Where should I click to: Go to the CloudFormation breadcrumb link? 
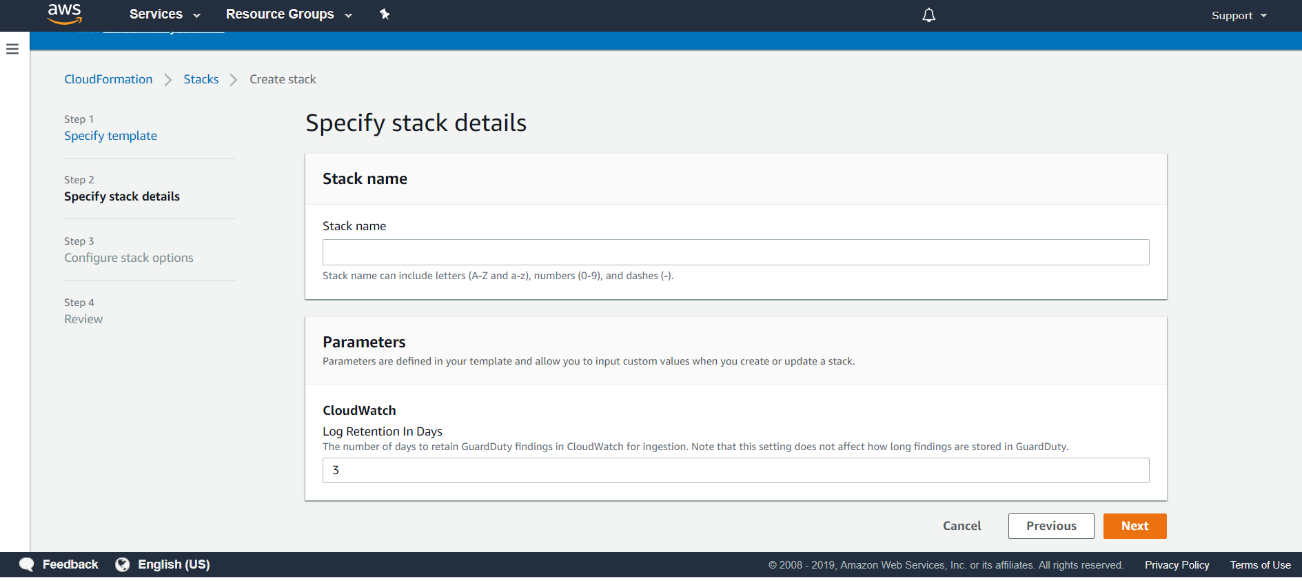click(108, 79)
